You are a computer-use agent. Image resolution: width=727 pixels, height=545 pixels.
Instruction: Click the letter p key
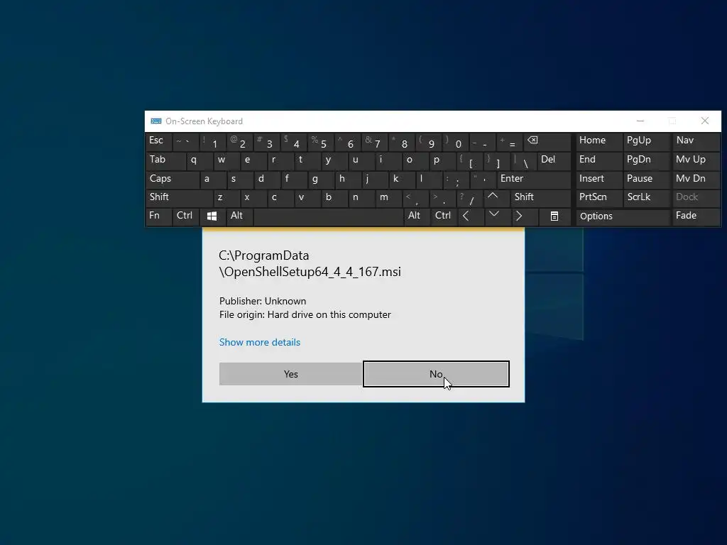click(x=442, y=160)
